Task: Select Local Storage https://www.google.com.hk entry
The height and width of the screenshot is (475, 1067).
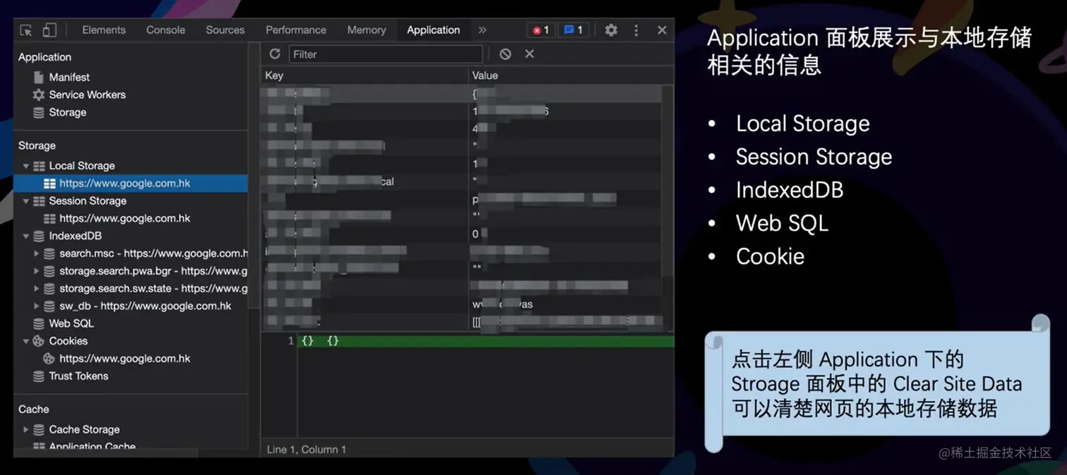Action: click(131, 183)
